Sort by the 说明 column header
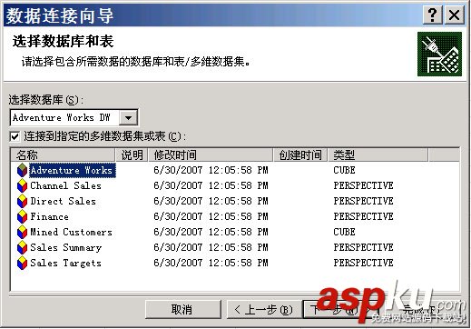 point(132,155)
